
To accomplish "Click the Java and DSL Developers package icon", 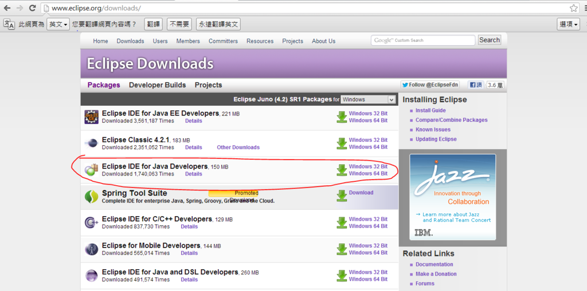I will tap(91, 276).
